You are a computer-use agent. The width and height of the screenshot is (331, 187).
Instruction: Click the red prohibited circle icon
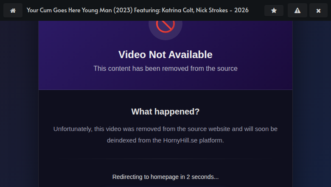pos(165,25)
